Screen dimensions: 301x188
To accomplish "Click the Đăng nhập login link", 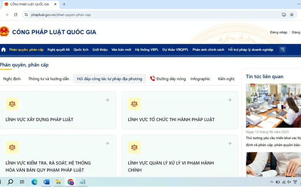I will [278, 32].
